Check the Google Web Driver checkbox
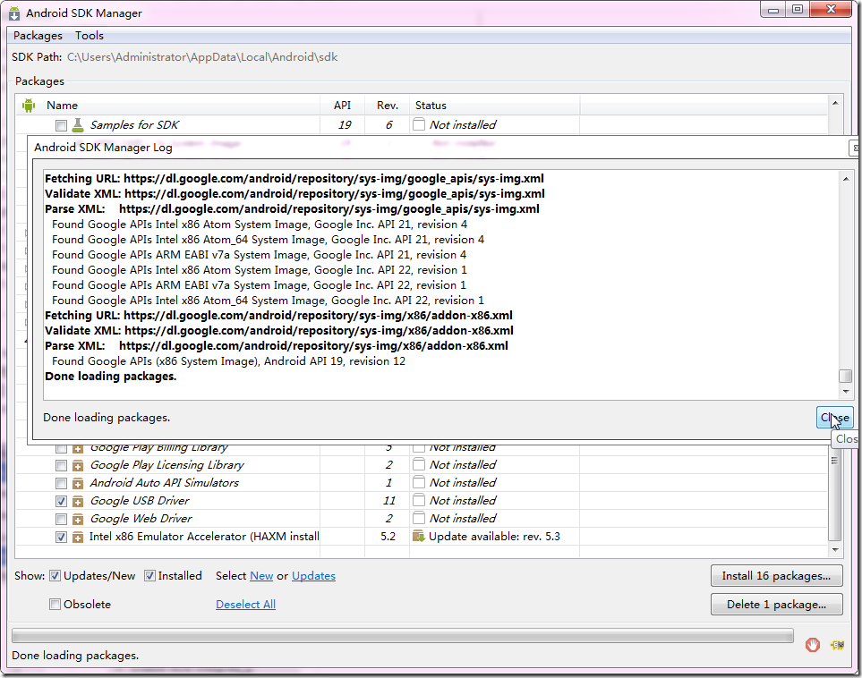The height and width of the screenshot is (678, 862). 61,519
